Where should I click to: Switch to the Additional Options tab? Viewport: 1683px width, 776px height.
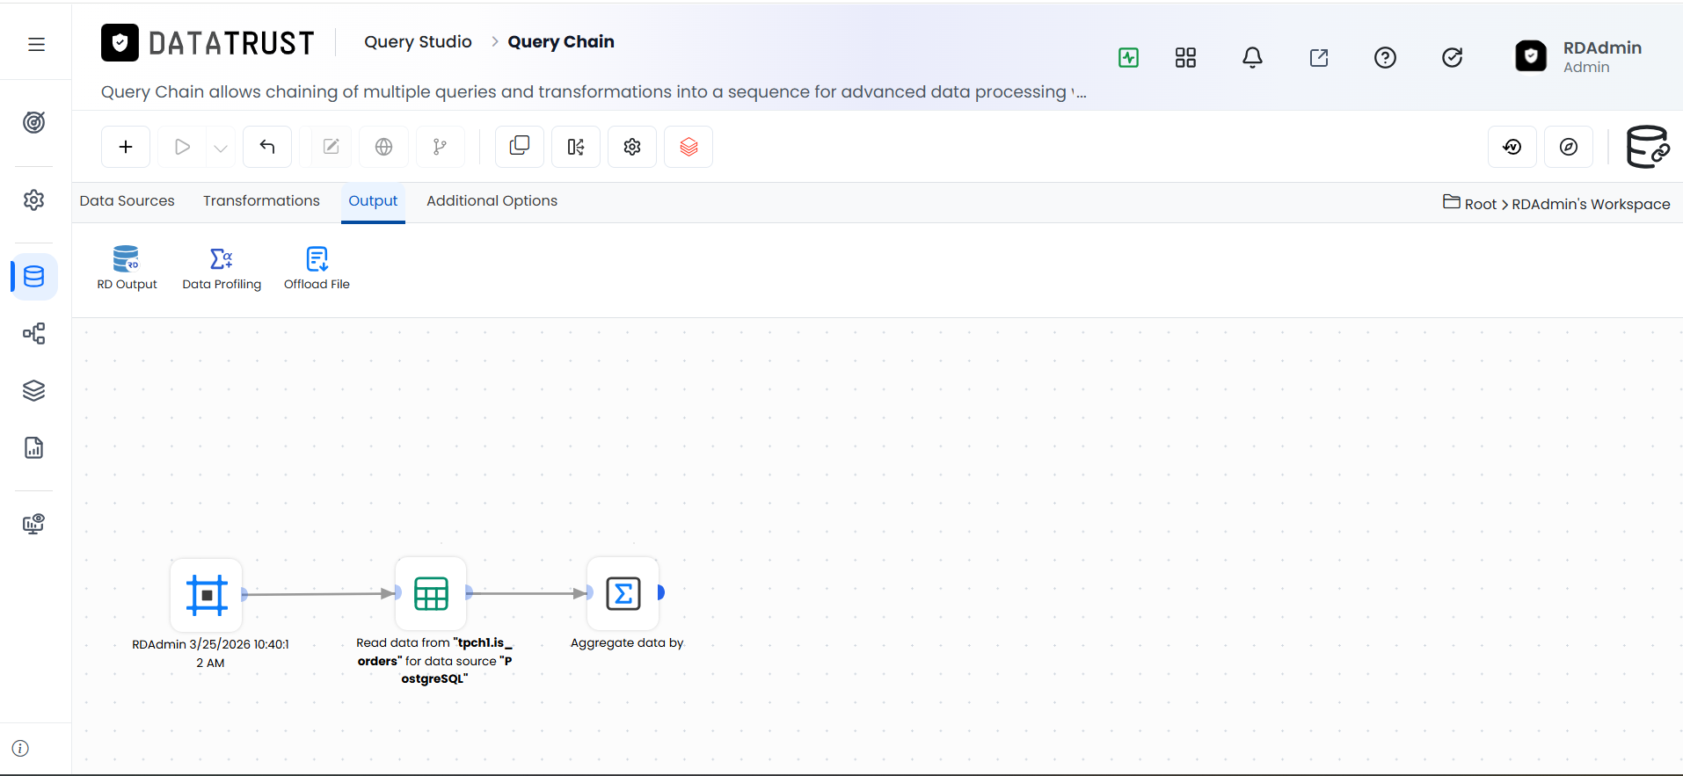pyautogui.click(x=492, y=201)
